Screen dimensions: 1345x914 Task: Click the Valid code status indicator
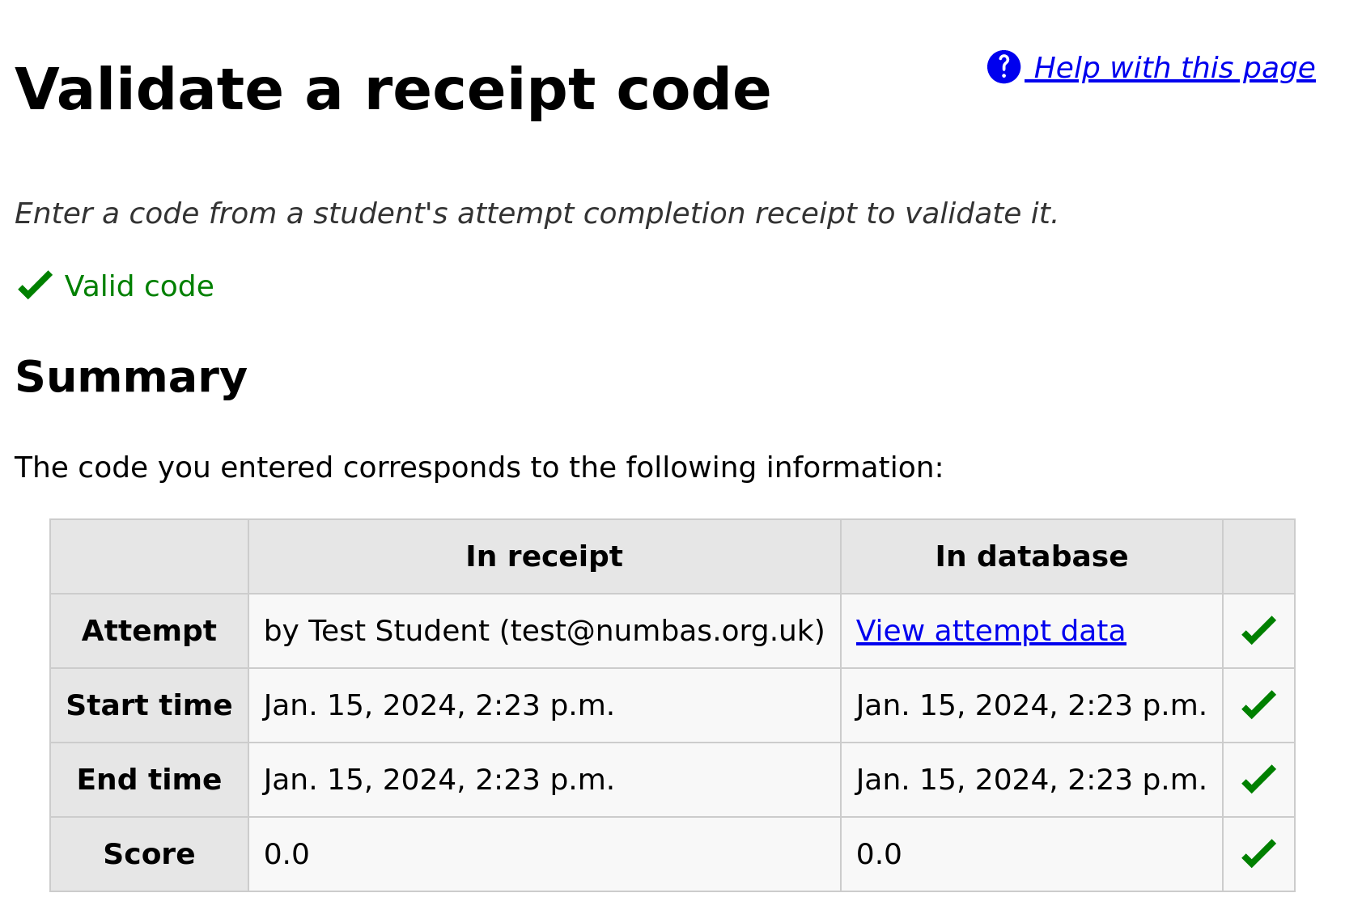tap(138, 286)
